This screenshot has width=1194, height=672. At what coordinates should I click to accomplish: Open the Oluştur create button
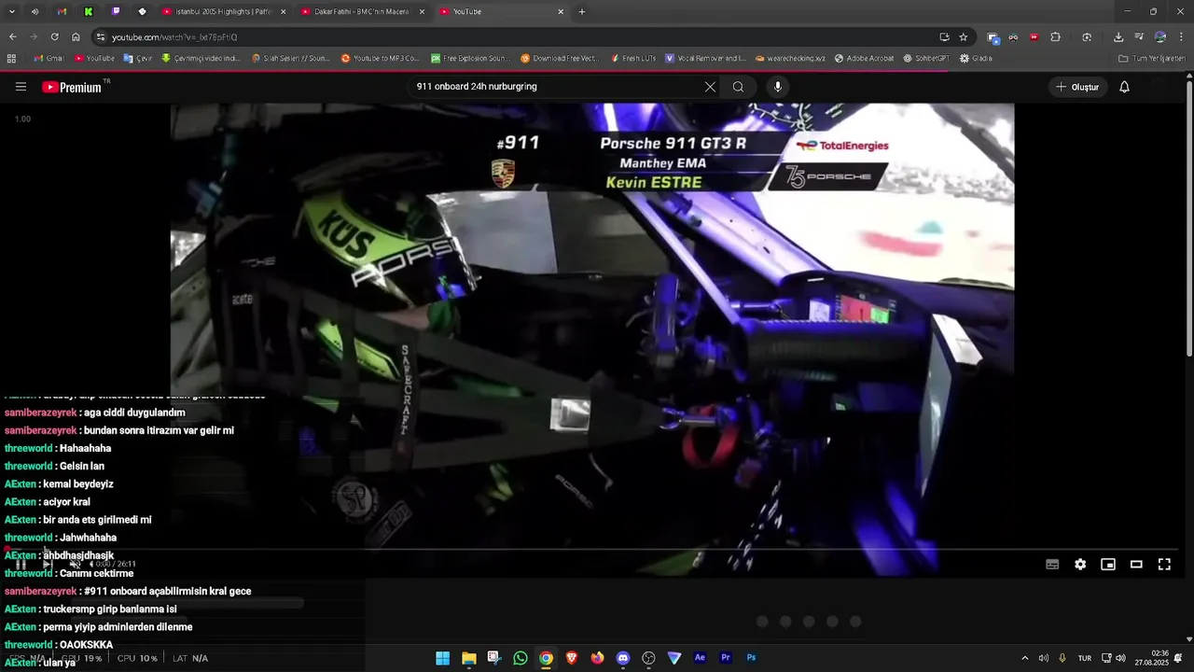tap(1077, 87)
